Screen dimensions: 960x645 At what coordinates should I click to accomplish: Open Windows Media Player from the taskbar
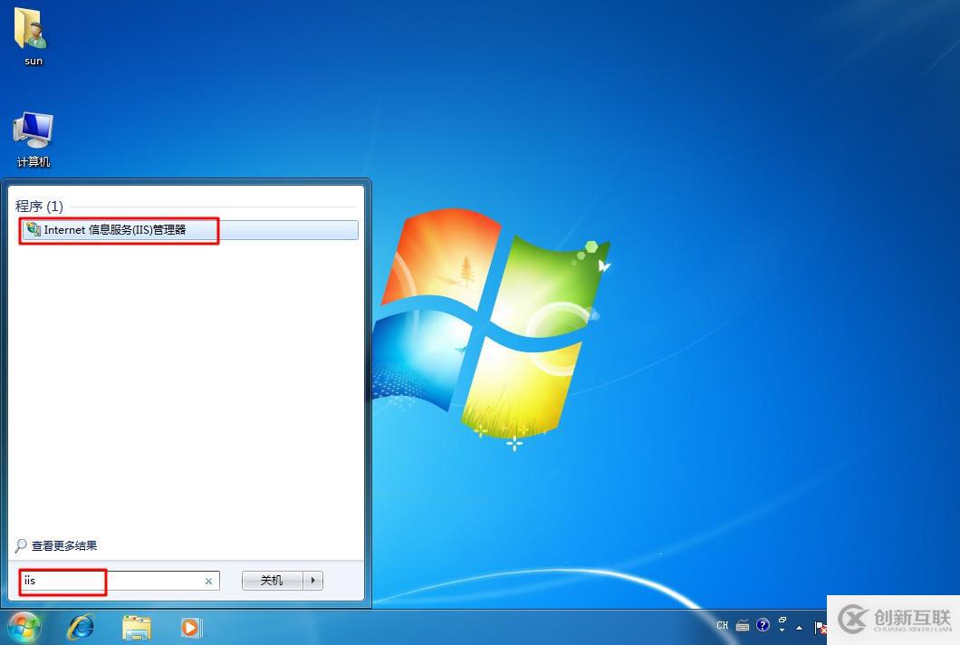[x=190, y=627]
